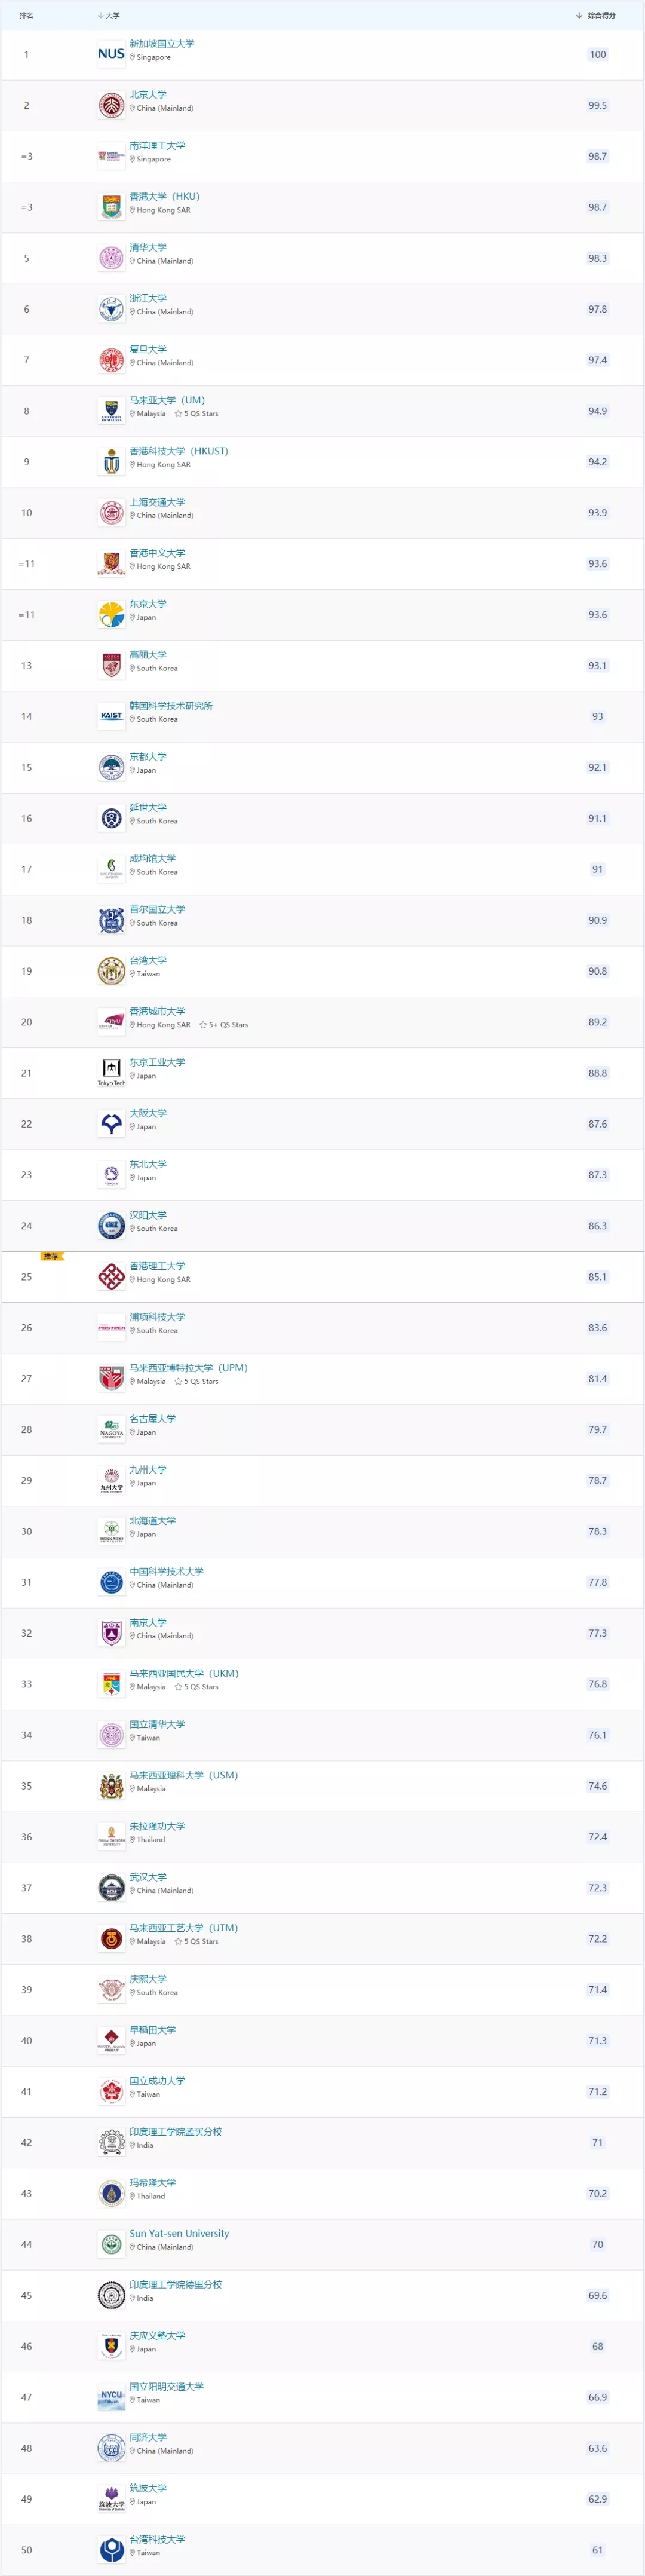Screen dimensions: 645x2576
Task: Select the POSTECH logo icon
Action: pos(111,1328)
